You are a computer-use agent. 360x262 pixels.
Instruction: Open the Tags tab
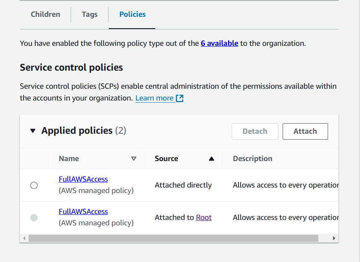point(90,14)
